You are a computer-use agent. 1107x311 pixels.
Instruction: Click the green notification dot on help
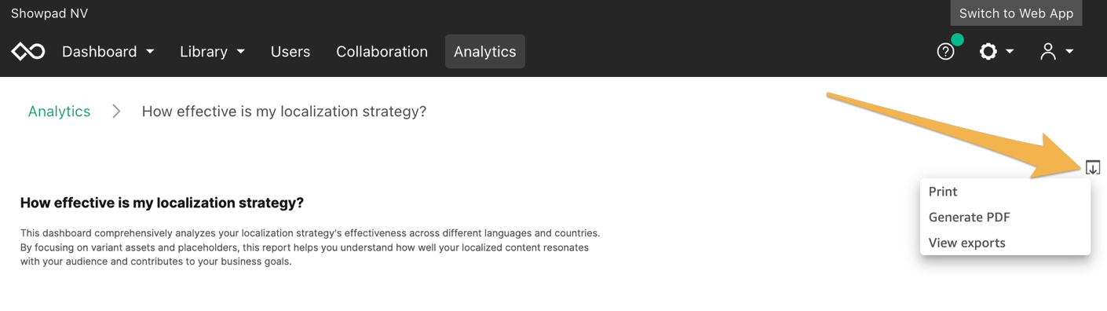tap(957, 39)
